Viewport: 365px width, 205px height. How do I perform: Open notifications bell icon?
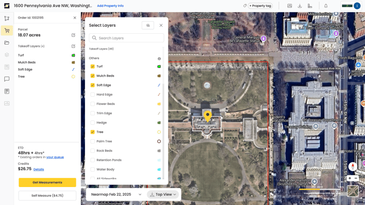click(326, 6)
